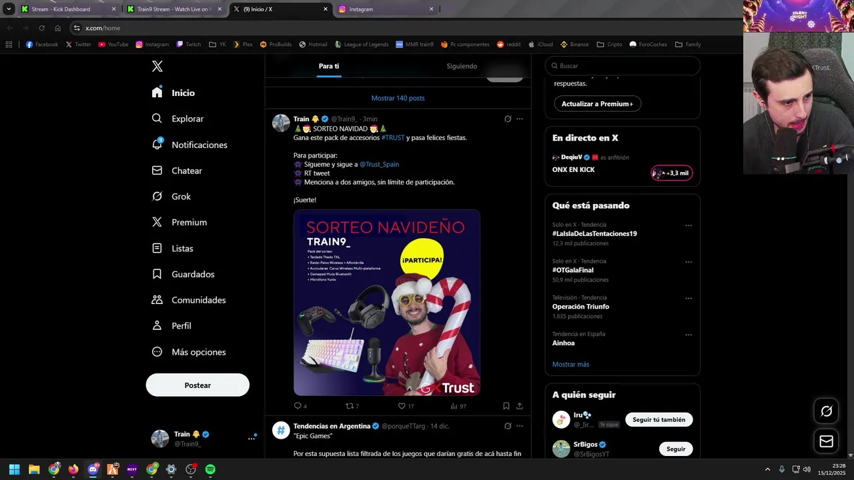The height and width of the screenshot is (480, 854).
Task: Share the SORTEO NAVIDAD post
Action: [x=520, y=405]
